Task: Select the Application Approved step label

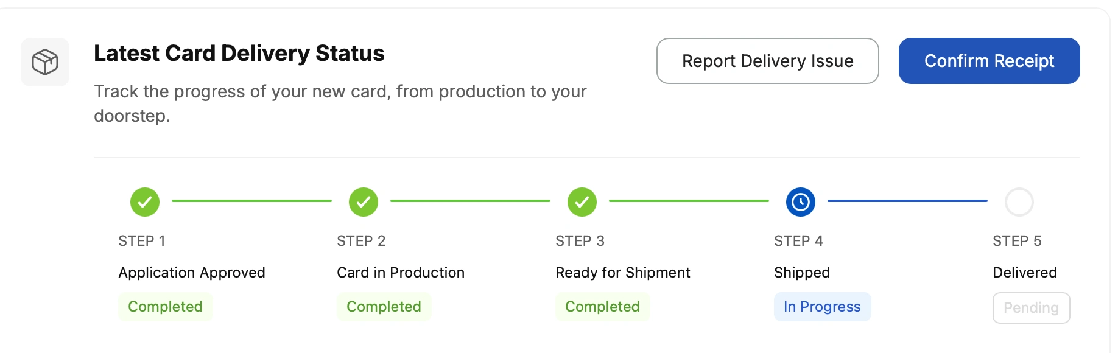Action: pos(192,273)
